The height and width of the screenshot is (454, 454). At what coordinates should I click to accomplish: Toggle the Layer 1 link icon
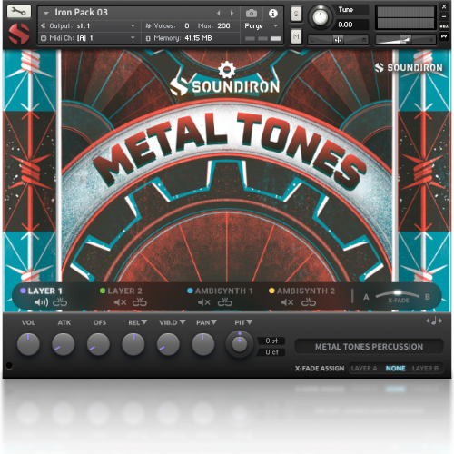[60, 302]
